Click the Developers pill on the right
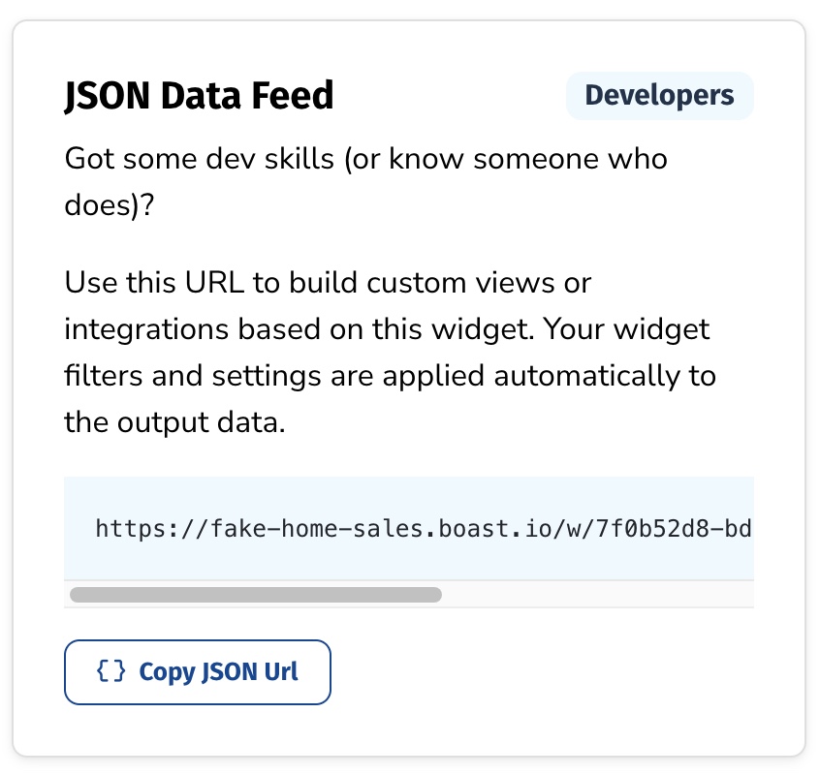Screen dimensions: 820x775 [660, 95]
